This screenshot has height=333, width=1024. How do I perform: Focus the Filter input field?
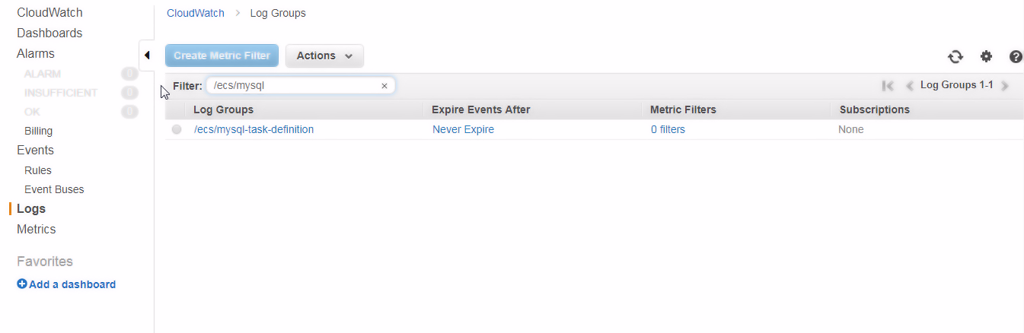pos(301,86)
